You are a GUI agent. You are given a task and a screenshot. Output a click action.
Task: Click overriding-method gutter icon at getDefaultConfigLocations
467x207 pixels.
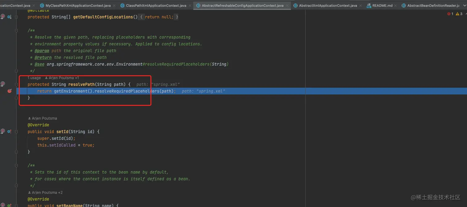click(x=9, y=17)
